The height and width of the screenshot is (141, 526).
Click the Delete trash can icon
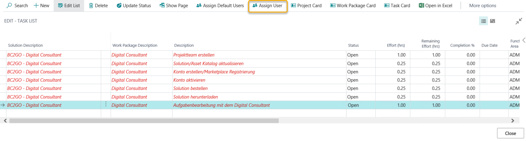pos(91,6)
